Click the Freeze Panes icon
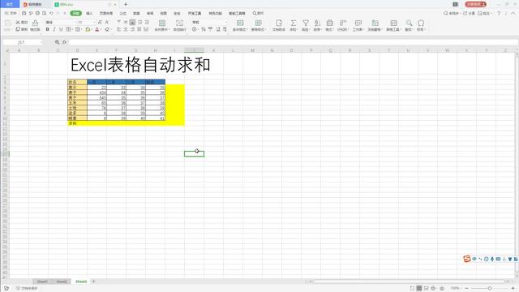Screen dimensions: 519x292 pyautogui.click(x=375, y=23)
